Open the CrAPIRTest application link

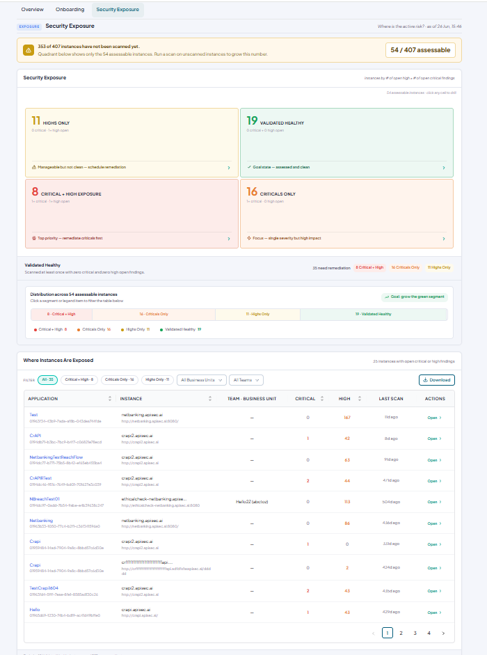click(40, 478)
